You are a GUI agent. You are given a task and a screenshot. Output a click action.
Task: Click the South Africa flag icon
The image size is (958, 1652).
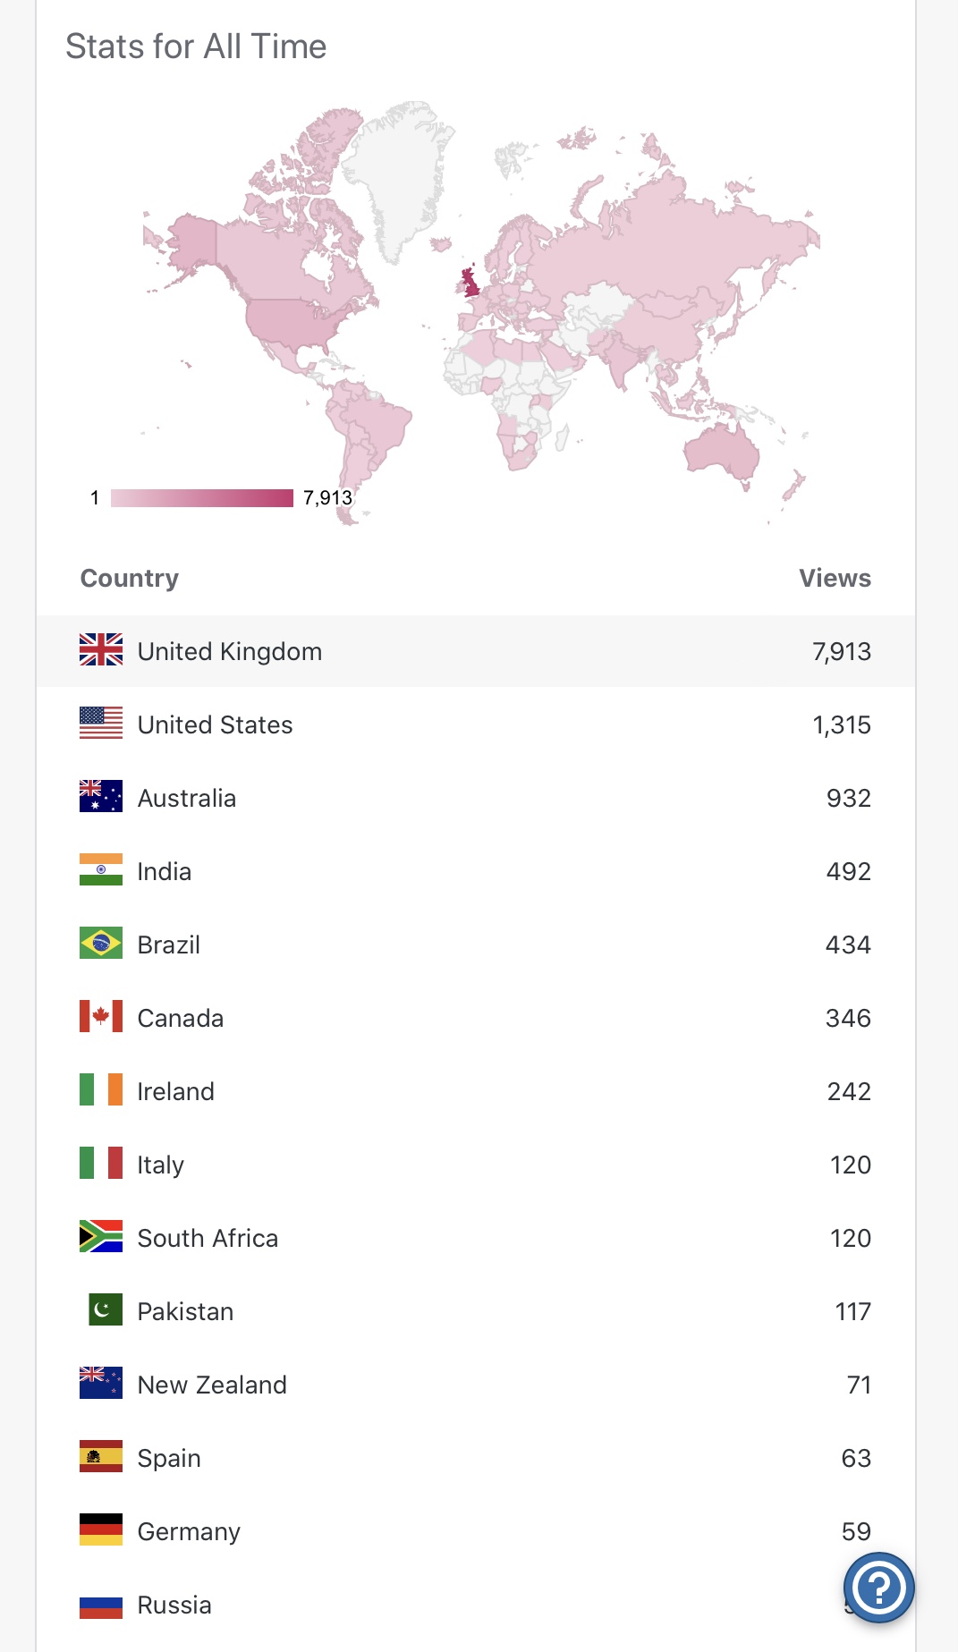click(x=101, y=1236)
